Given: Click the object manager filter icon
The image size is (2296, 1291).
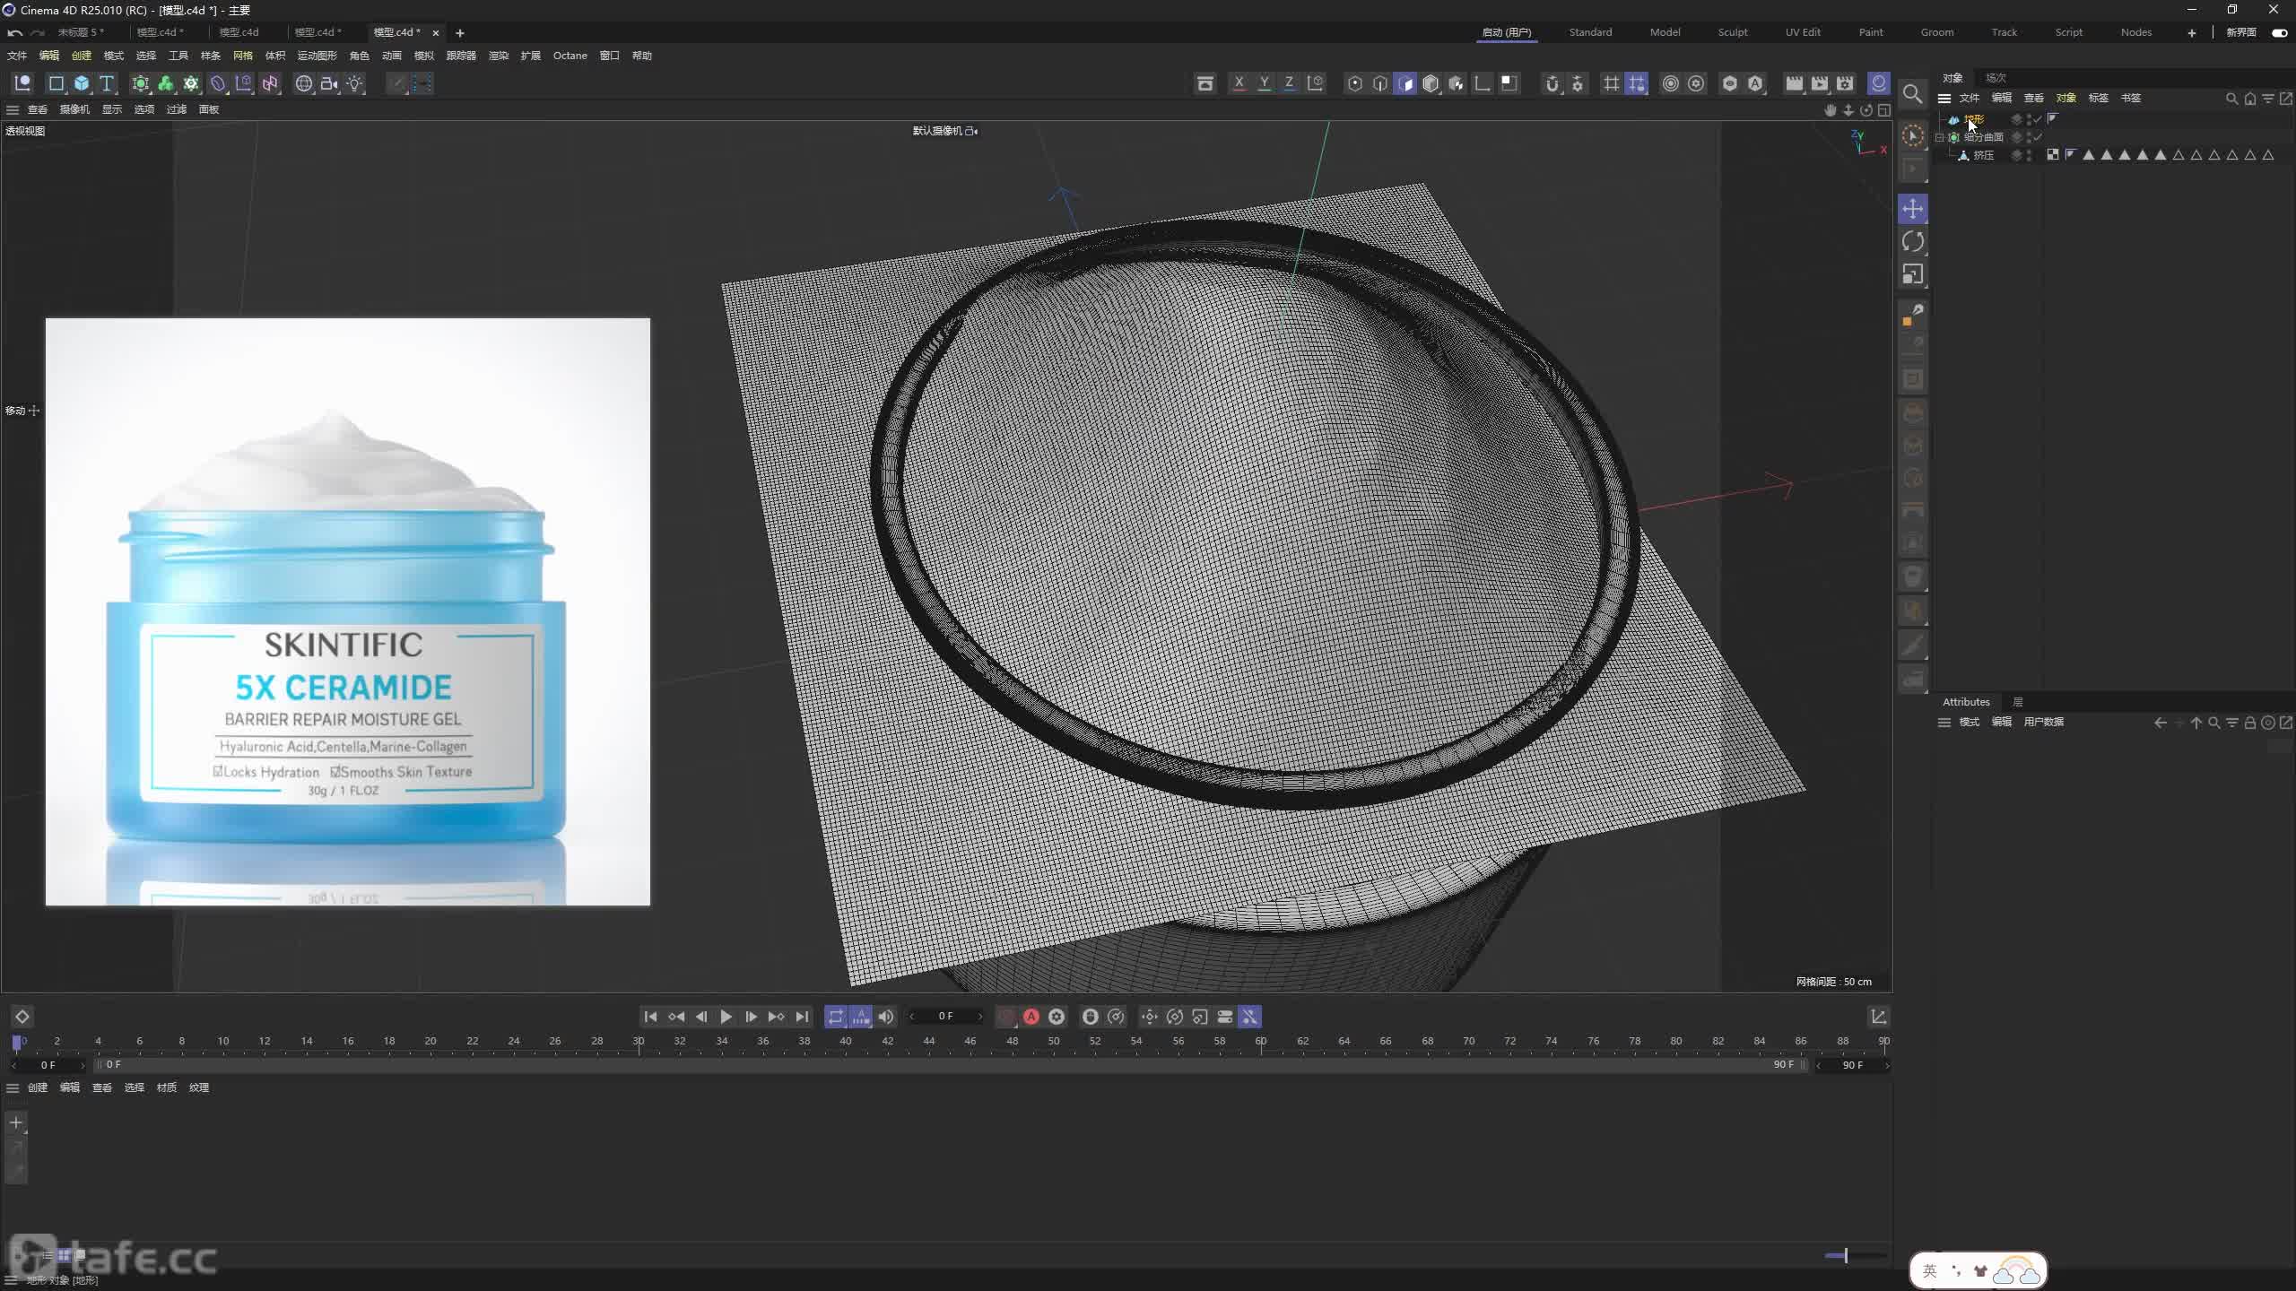Looking at the screenshot, I should 2267,99.
